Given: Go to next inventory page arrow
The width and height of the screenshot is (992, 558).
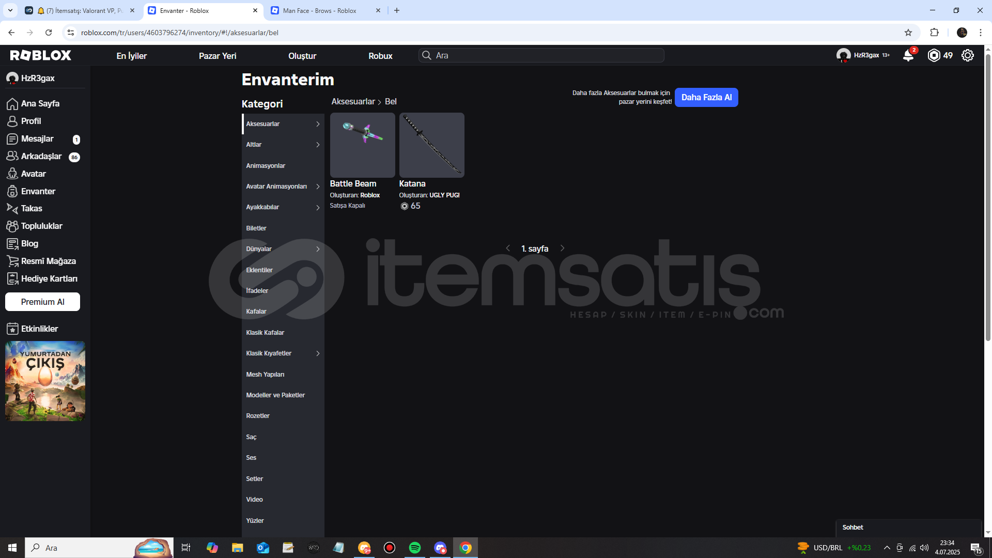Looking at the screenshot, I should pos(563,249).
